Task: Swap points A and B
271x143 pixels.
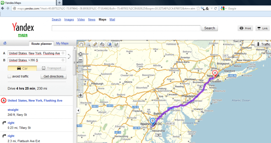Action: (69, 56)
